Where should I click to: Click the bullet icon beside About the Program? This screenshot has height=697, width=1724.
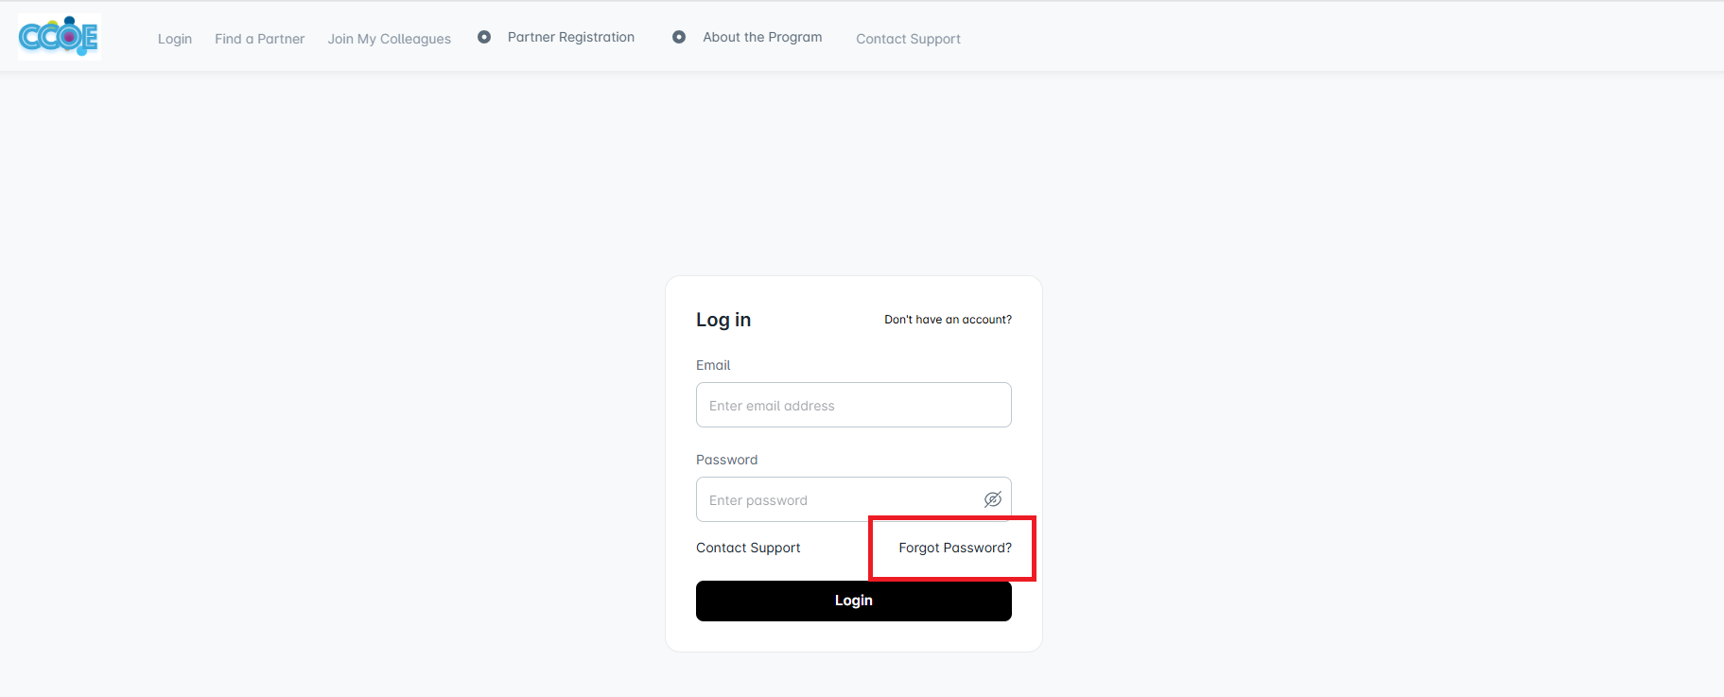click(679, 37)
